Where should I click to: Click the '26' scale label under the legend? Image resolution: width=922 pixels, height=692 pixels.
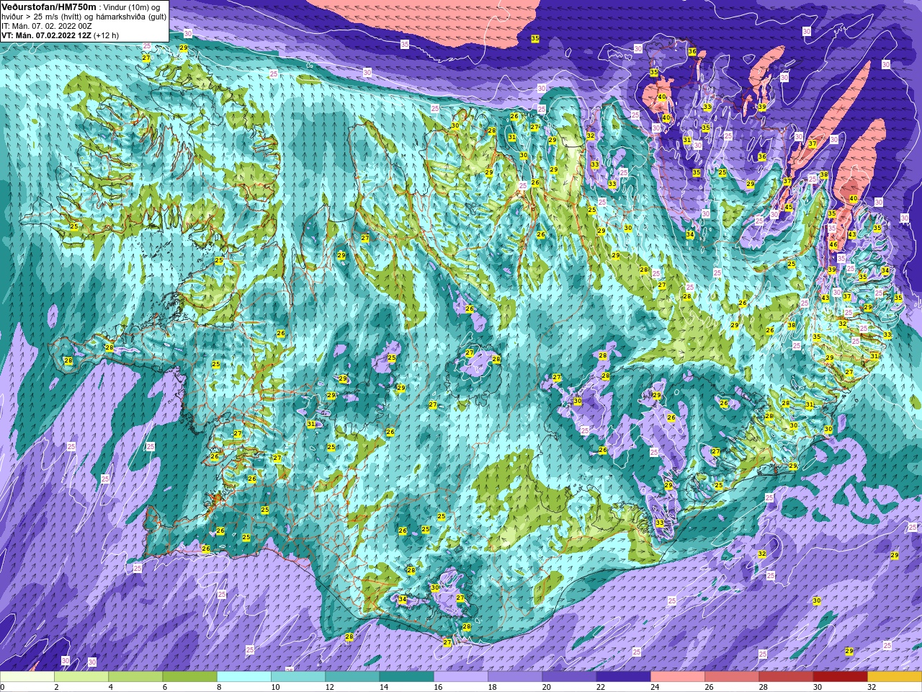pyautogui.click(x=710, y=687)
